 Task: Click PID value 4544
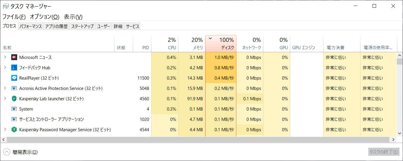144,130
